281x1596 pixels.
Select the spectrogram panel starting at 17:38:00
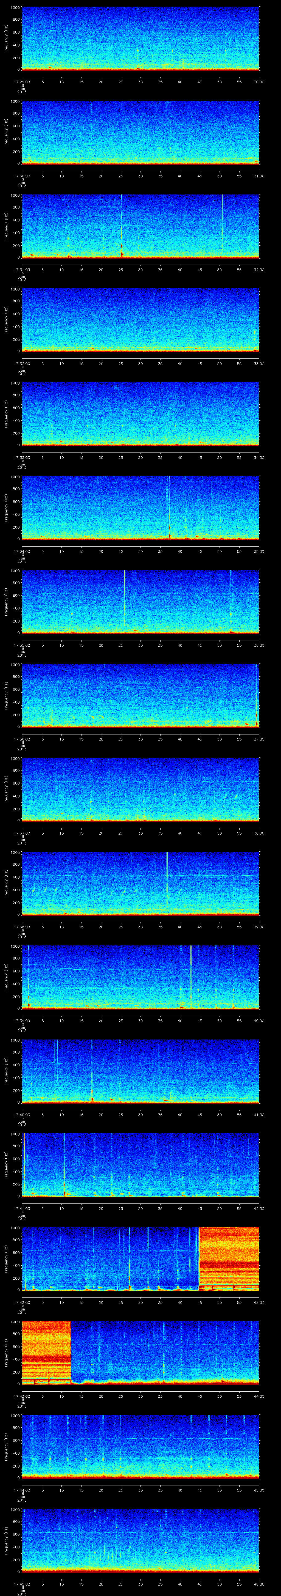pos(140,883)
